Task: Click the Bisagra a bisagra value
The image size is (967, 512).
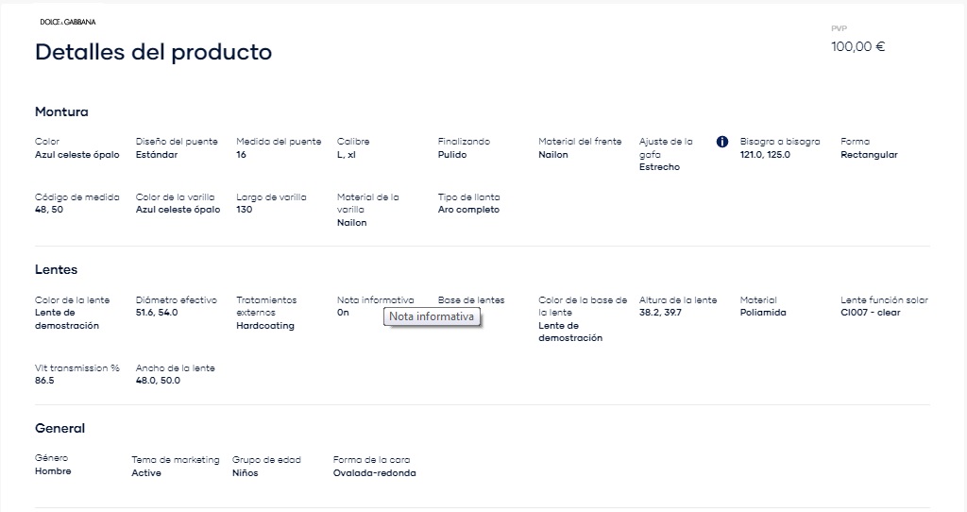Action: pos(765,155)
